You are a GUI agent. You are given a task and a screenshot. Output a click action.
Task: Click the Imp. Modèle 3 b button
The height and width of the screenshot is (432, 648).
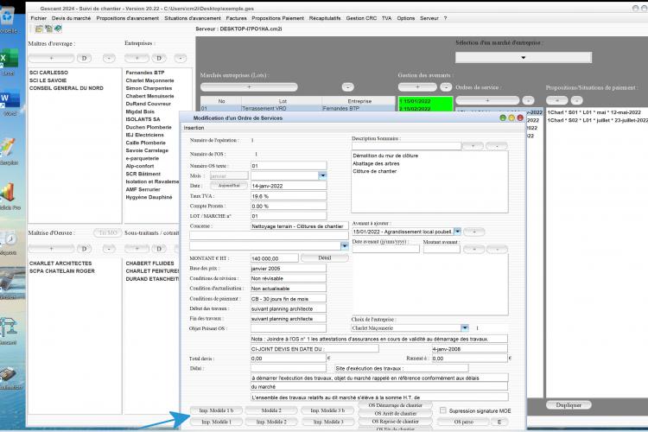coord(327,410)
